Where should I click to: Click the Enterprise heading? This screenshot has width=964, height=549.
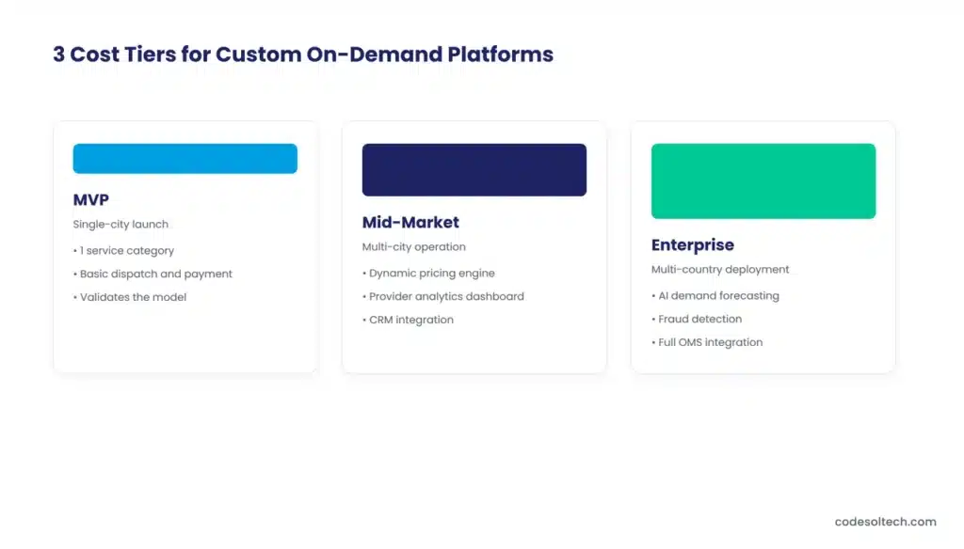693,245
